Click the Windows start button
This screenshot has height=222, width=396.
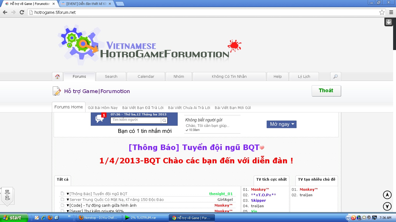[x=14, y=218]
